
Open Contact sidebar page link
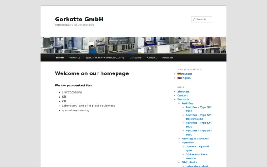[182, 95]
